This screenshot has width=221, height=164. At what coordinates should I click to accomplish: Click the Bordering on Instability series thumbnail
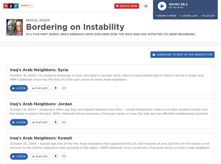[15, 27]
